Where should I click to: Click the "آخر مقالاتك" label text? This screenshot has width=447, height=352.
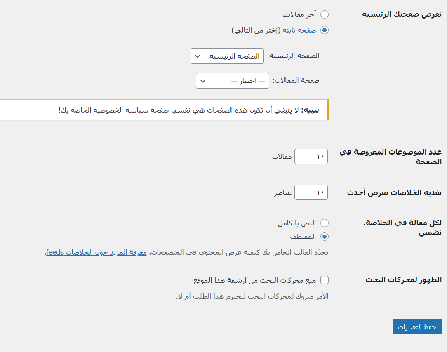[299, 14]
